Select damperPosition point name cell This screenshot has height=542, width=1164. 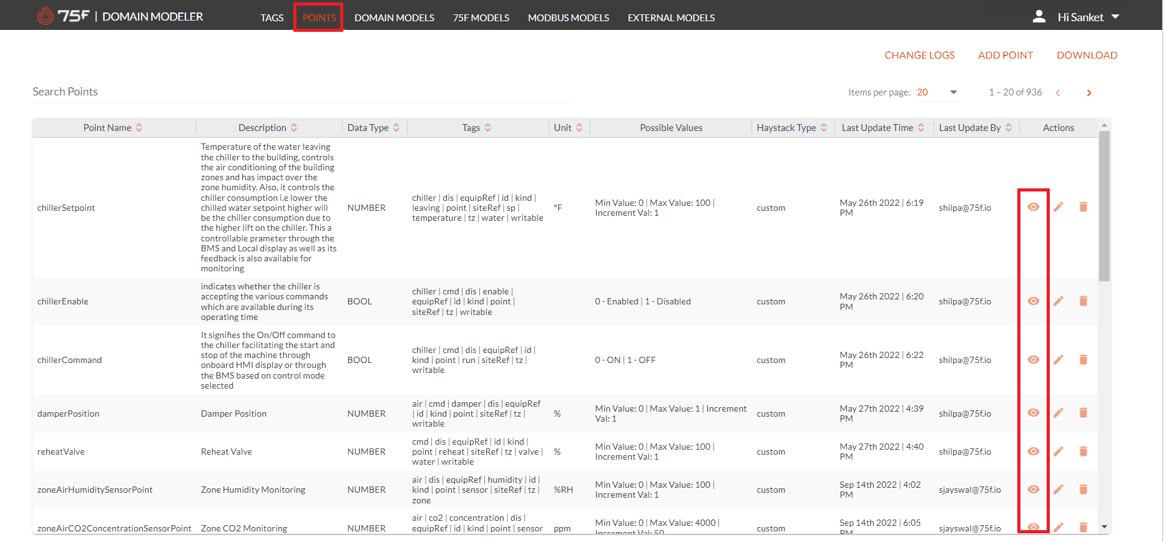68,414
